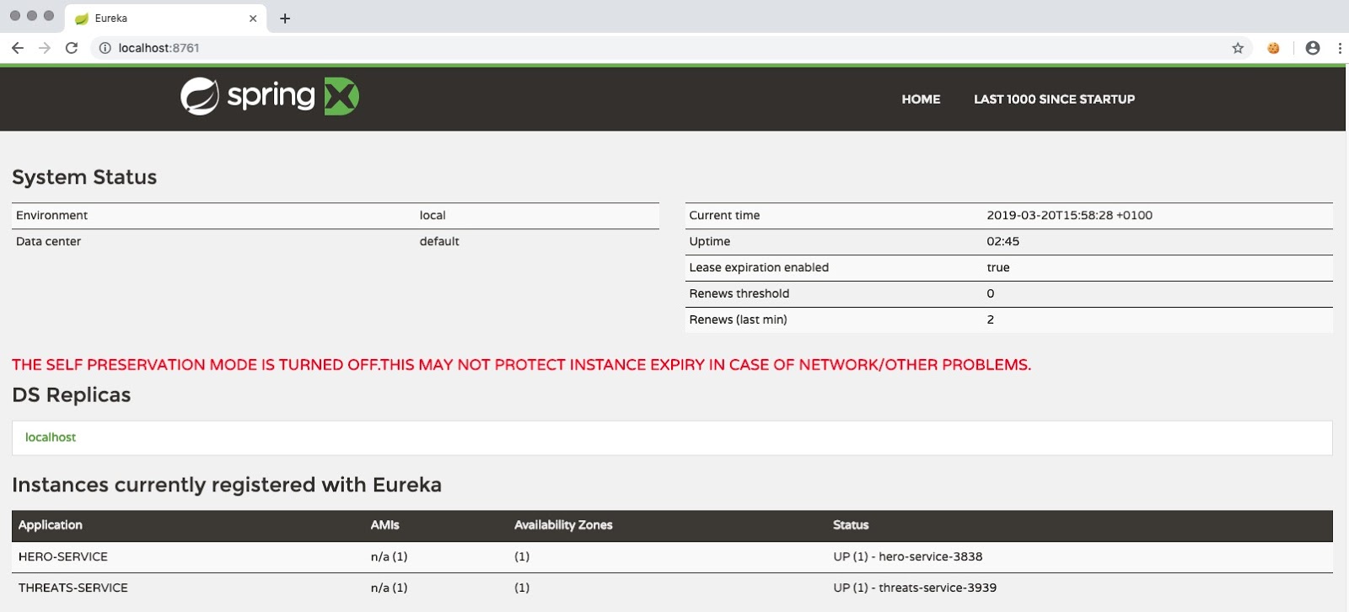Click the 'true' lease expiration value

998,268
